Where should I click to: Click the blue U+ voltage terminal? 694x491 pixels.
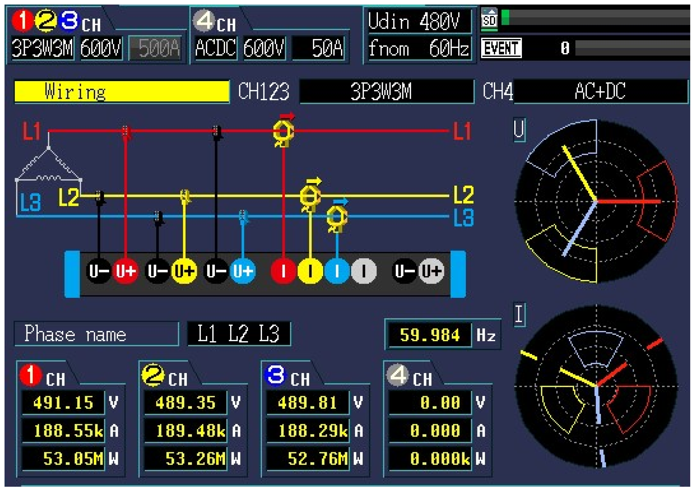click(243, 271)
